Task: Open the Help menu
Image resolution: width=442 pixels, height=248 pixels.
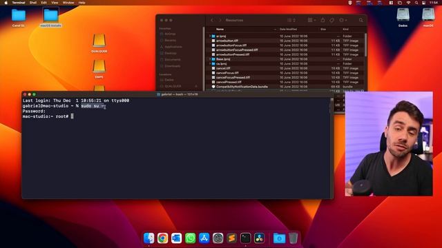Action: click(81, 3)
